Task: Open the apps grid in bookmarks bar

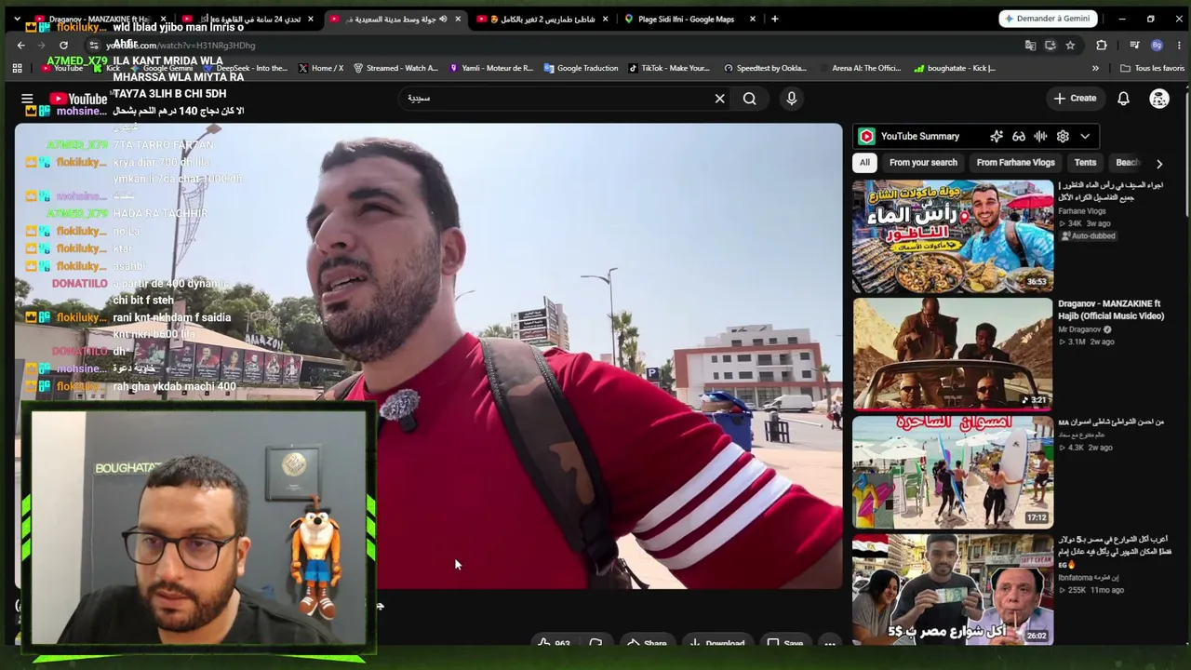Action: click(17, 68)
